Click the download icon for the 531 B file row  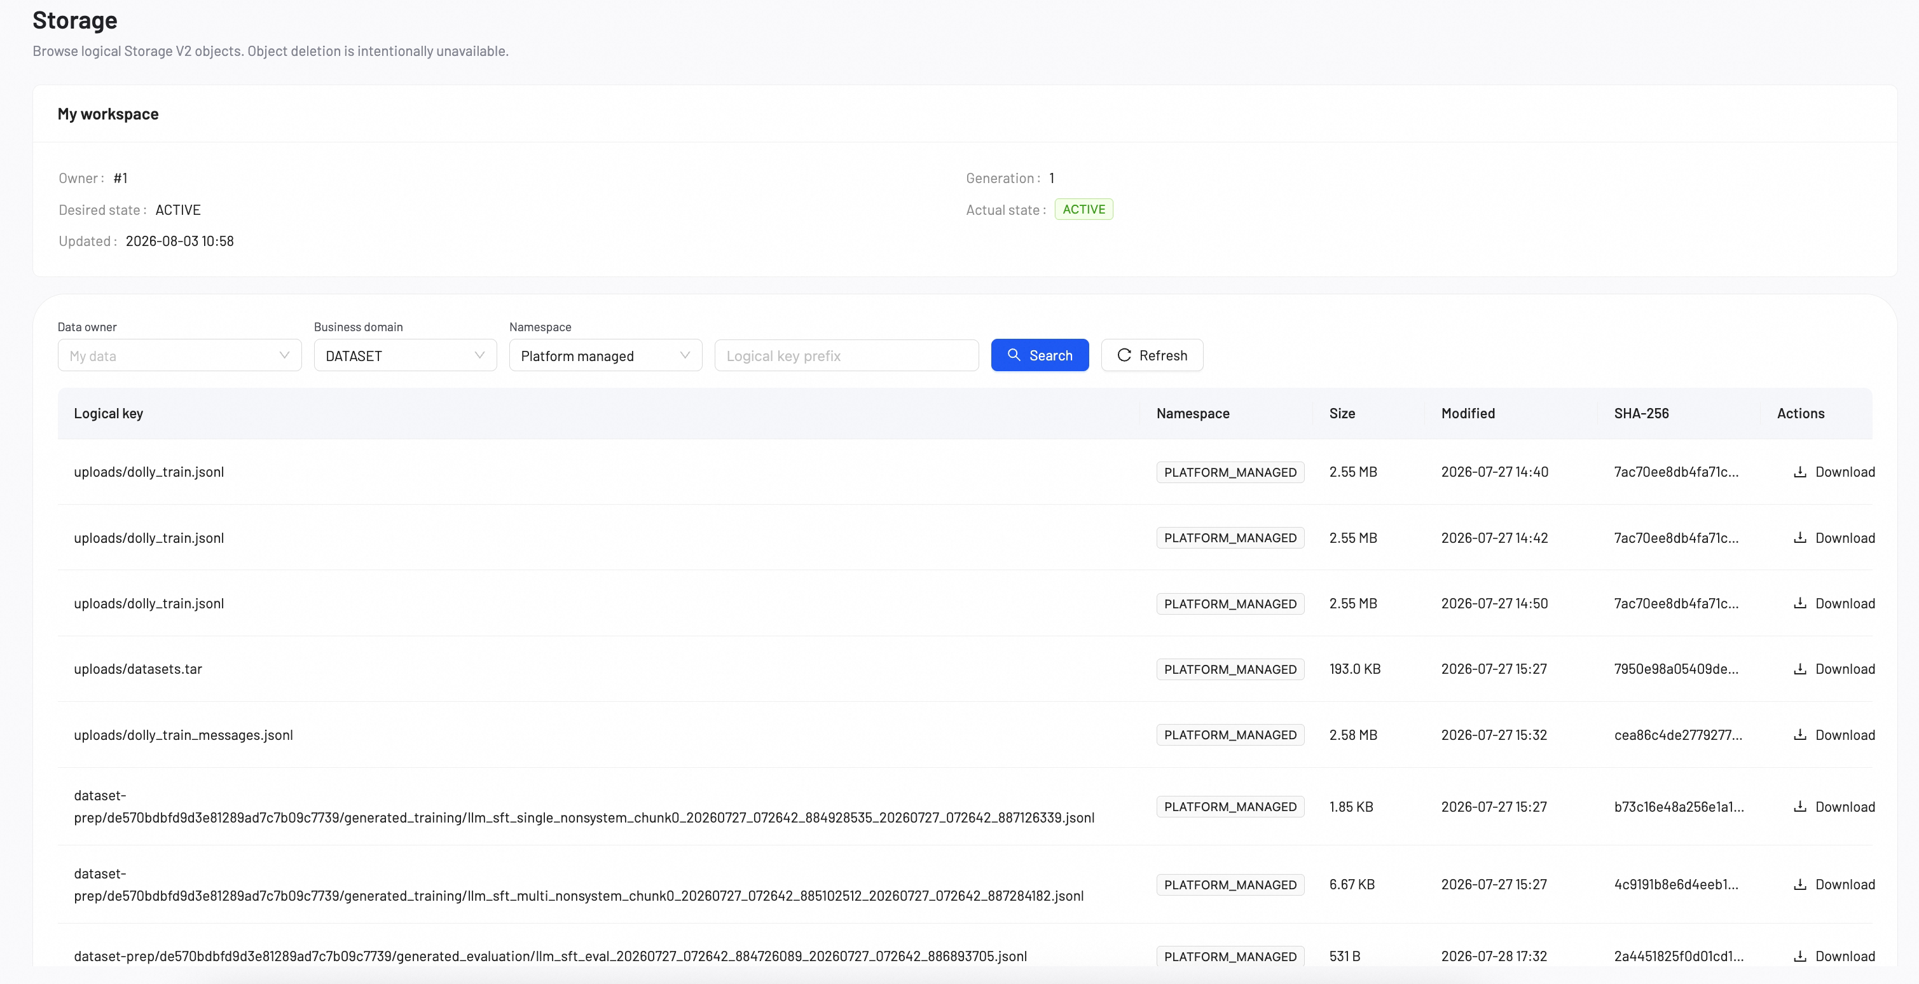pos(1800,957)
